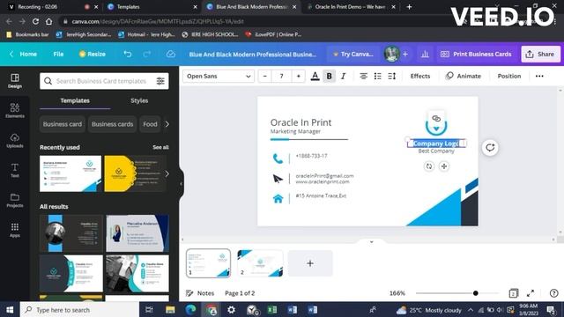Open search filter options icon
Image resolution: width=564 pixels, height=317 pixels.
coord(160,81)
